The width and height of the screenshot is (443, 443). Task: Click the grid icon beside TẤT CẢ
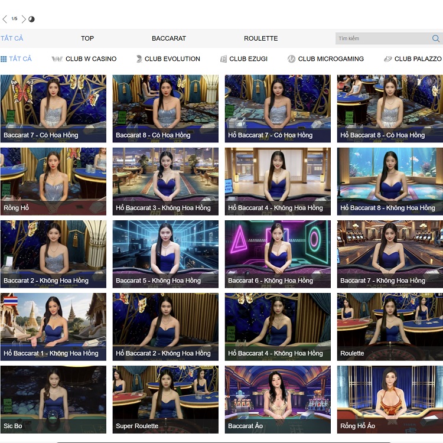point(4,59)
